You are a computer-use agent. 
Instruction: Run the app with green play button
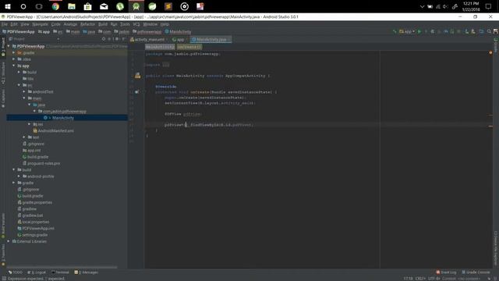click(x=419, y=31)
